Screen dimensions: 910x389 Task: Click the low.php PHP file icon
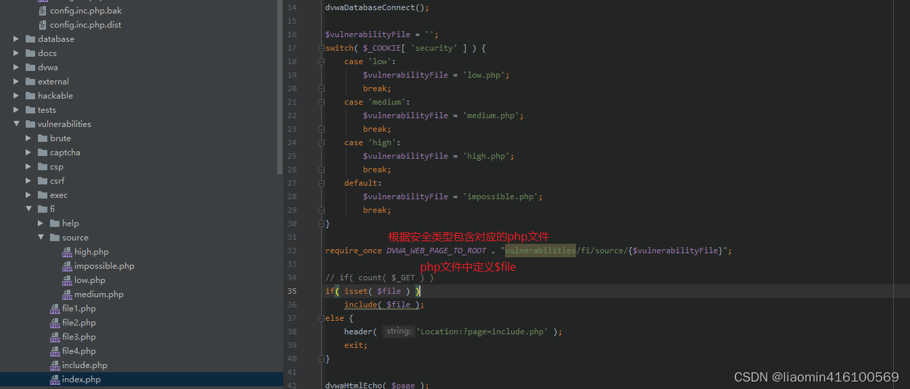click(x=67, y=280)
